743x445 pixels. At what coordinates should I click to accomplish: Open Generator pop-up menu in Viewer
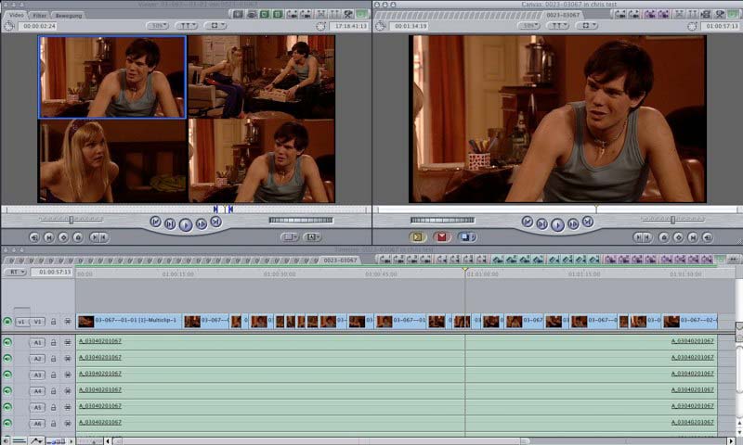click(312, 237)
